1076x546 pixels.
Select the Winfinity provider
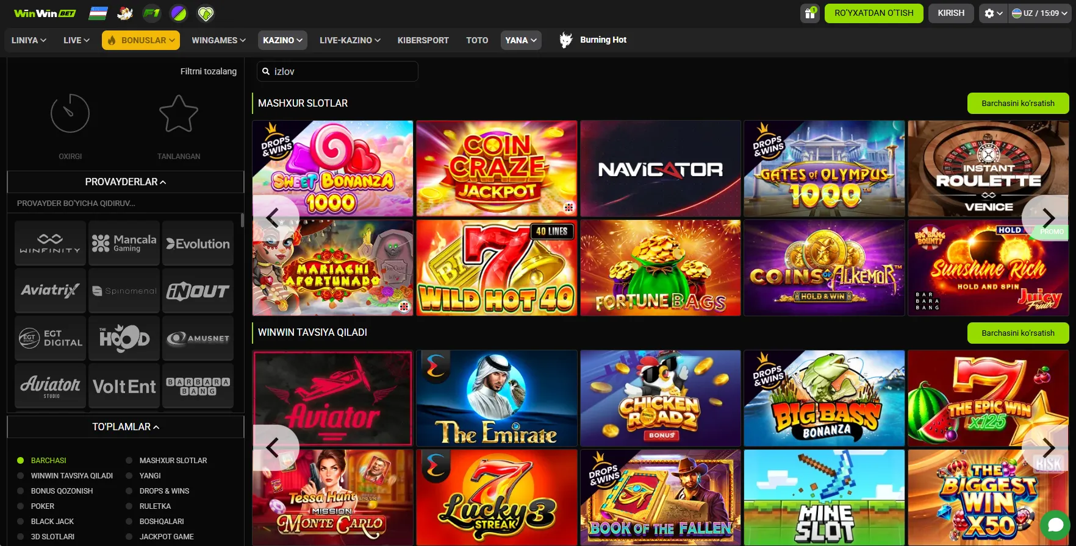50,243
